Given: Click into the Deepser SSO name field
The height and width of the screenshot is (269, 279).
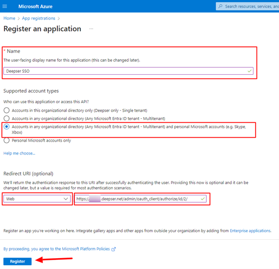Looking at the screenshot, I should coord(128,71).
